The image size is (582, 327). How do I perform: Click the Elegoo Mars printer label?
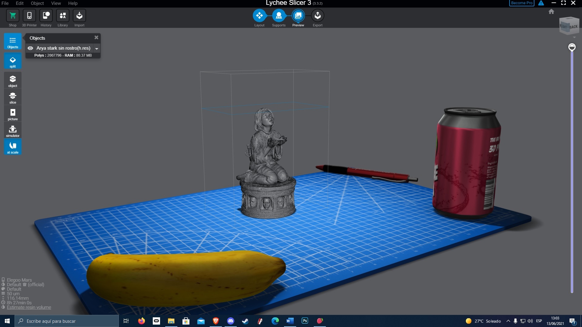pos(19,280)
